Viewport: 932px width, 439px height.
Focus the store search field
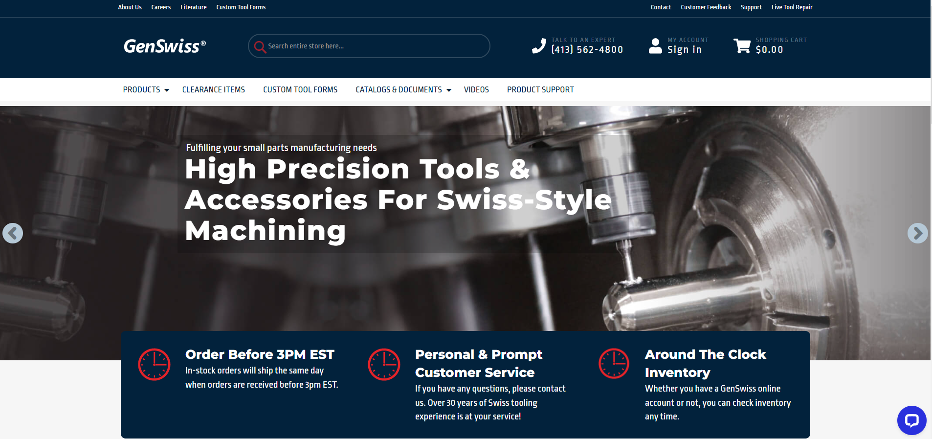click(x=369, y=46)
